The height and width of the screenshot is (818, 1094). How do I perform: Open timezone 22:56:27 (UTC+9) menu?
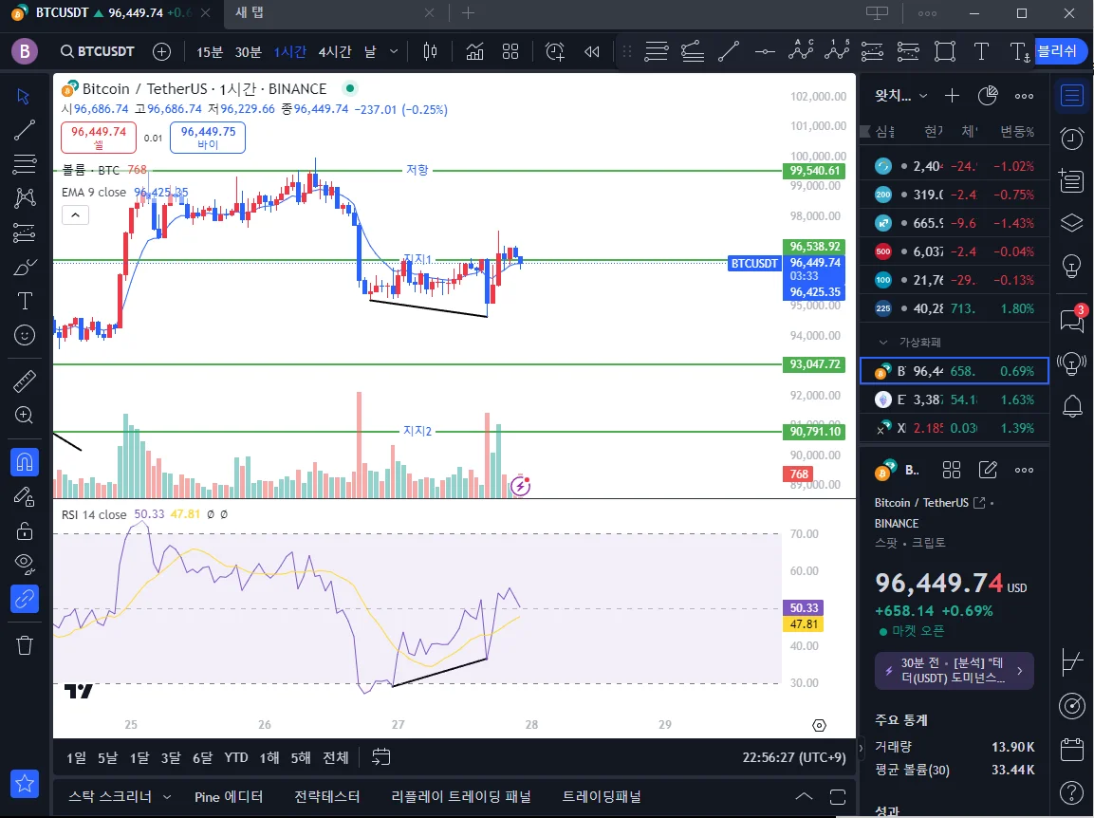794,757
